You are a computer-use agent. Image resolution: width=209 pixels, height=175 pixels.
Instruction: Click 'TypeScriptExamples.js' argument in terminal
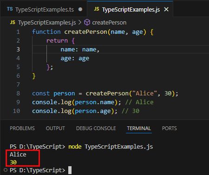119,147
